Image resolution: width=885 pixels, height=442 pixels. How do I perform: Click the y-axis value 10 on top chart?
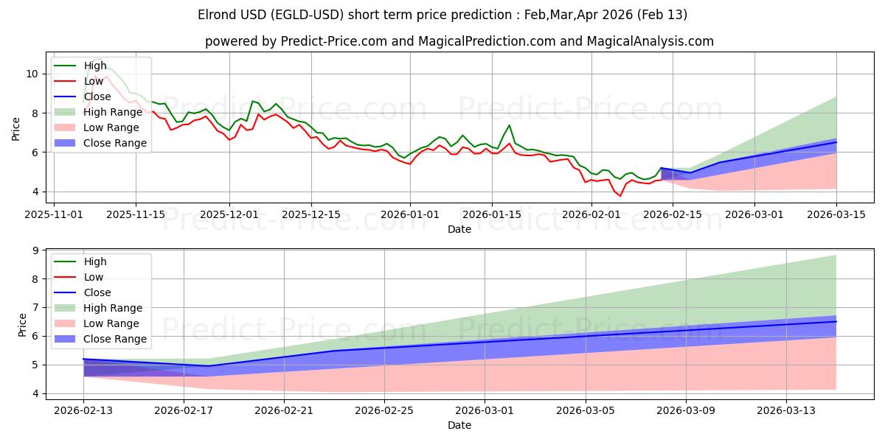click(x=32, y=74)
